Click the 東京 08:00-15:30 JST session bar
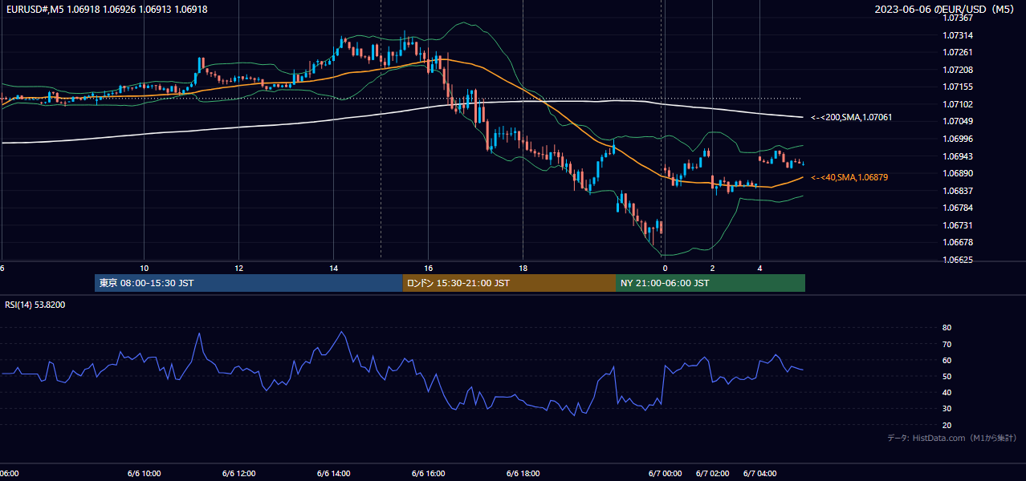1026x481 pixels. tap(249, 283)
